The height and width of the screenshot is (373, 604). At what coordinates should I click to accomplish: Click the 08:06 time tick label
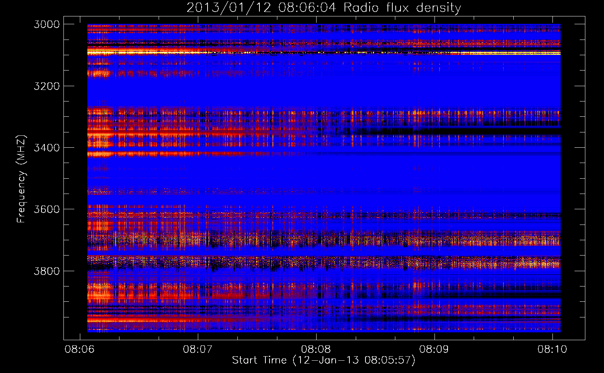coord(80,349)
